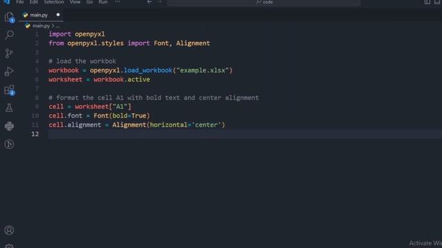442x248 pixels.
Task: Click the "example.xlsx" string
Action: [x=202, y=70]
